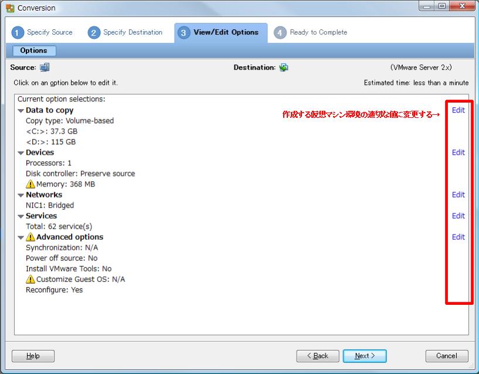The width and height of the screenshot is (479, 374).
Task: Edit the Devices settings
Action: pyautogui.click(x=458, y=152)
